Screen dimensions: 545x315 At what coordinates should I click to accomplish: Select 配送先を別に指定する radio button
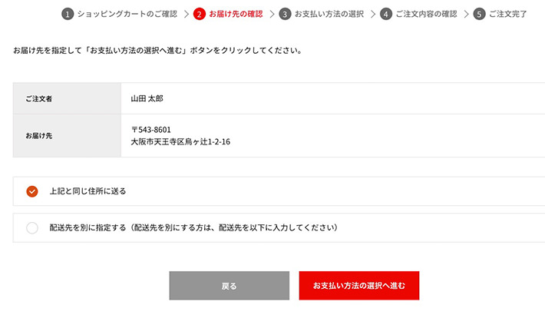(x=32, y=227)
